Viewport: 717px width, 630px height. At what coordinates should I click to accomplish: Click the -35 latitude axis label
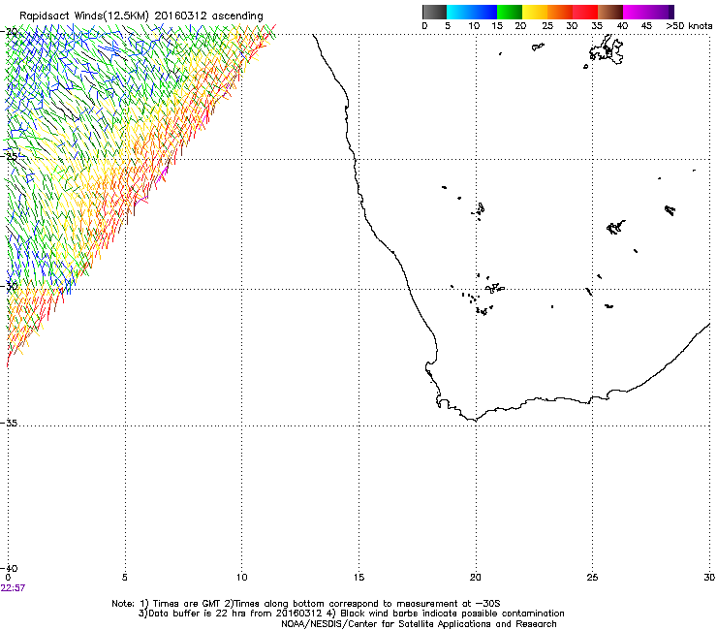(x=9, y=424)
